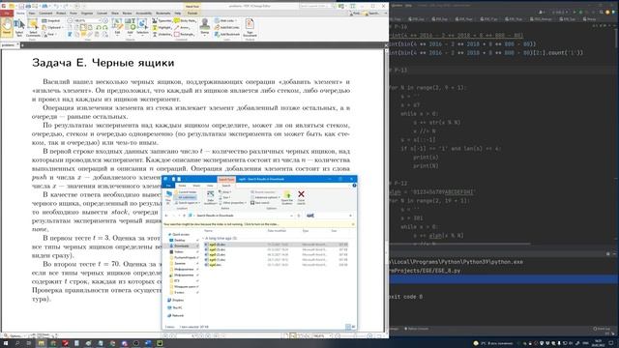This screenshot has width=619, height=348.
Task: Click Explorer search box containing query
Action: 329,216
